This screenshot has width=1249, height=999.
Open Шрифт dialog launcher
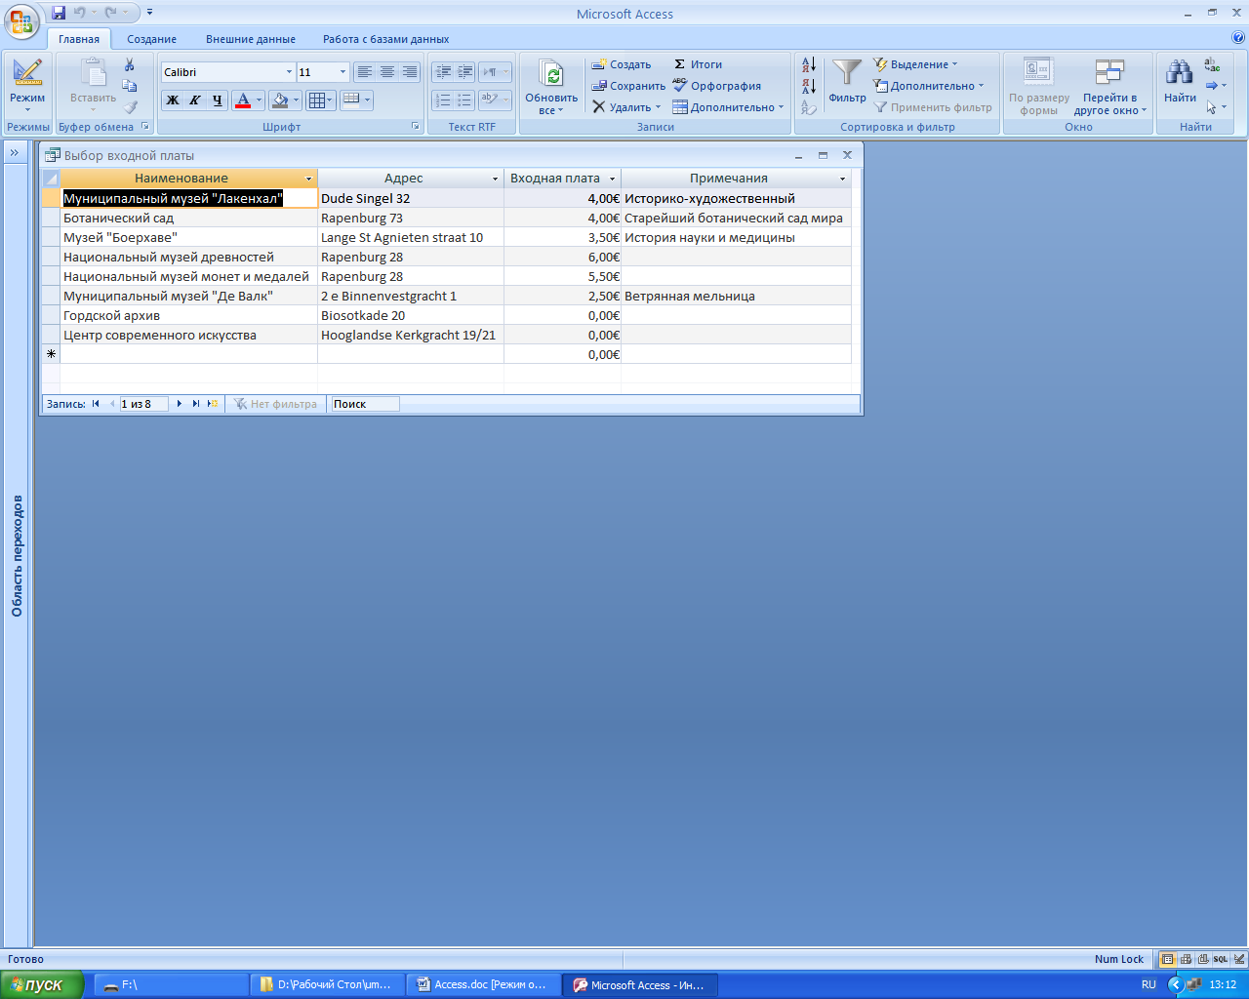[416, 127]
